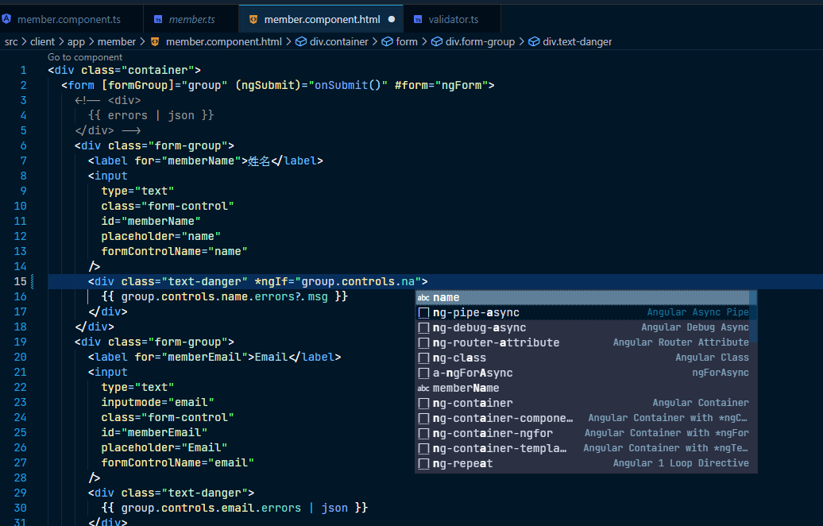Screen dimensions: 823x526
Task: Pick the highlighted name suggestion
Action: pyautogui.click(x=446, y=298)
